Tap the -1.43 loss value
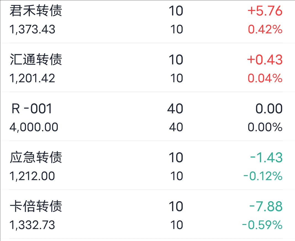 click(x=266, y=158)
